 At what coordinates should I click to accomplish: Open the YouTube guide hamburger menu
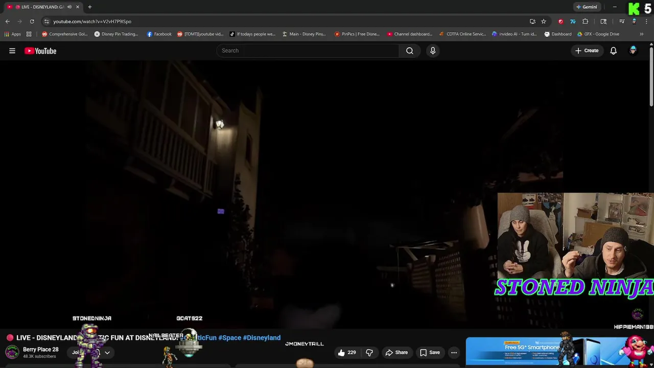tap(12, 51)
